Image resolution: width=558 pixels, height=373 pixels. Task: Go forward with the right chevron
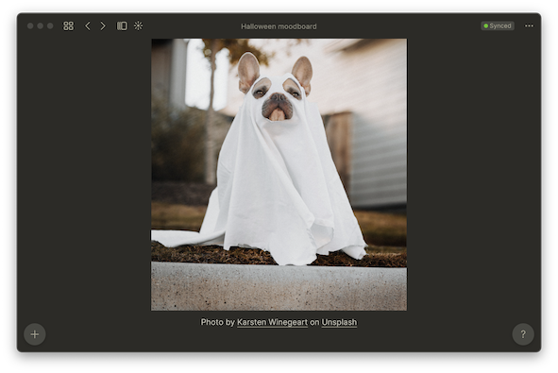[x=103, y=26]
